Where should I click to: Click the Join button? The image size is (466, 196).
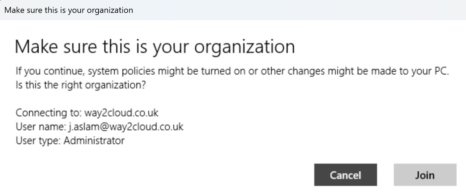pos(425,175)
